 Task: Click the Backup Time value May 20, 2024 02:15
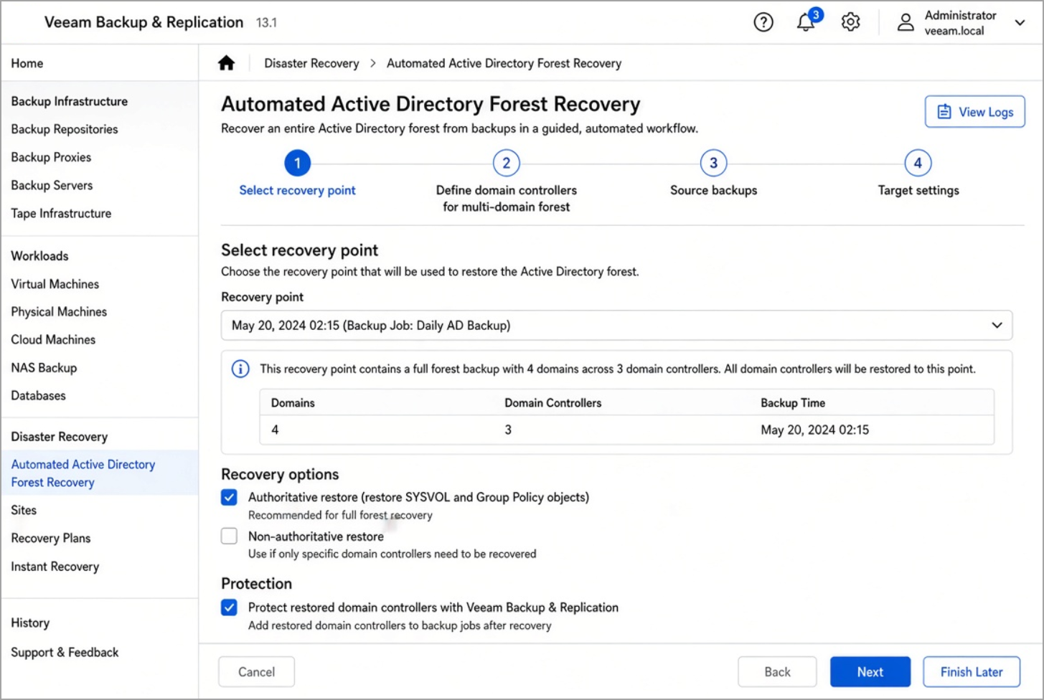click(x=815, y=430)
